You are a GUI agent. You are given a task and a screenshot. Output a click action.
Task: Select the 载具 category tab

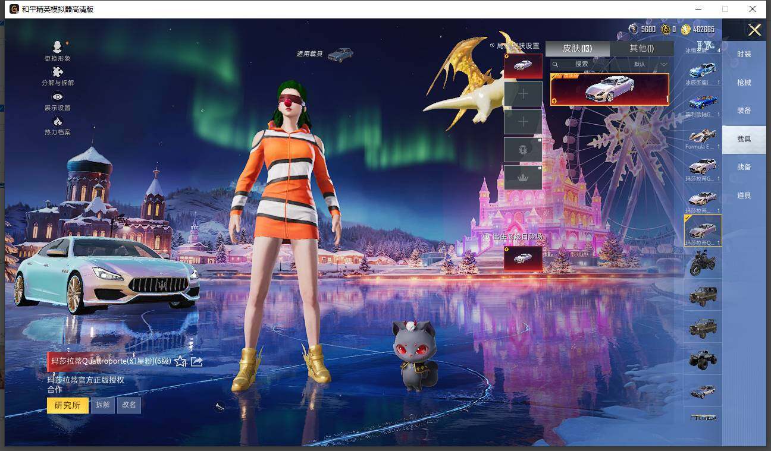coord(744,139)
